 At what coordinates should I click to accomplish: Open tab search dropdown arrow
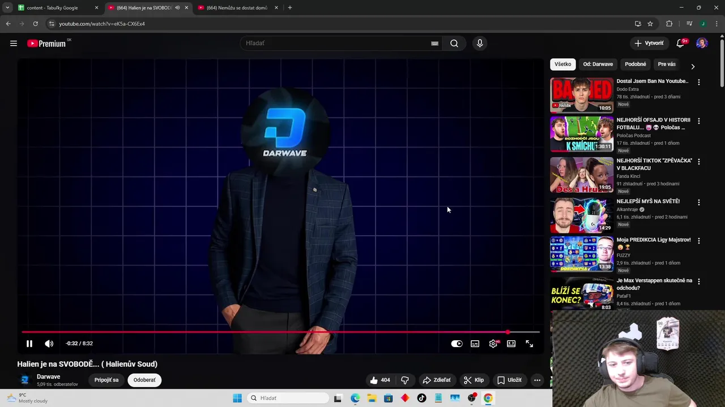[x=7, y=8]
